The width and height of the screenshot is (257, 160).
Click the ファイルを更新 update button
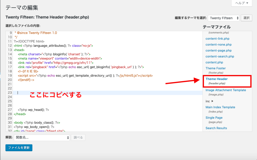(19, 148)
